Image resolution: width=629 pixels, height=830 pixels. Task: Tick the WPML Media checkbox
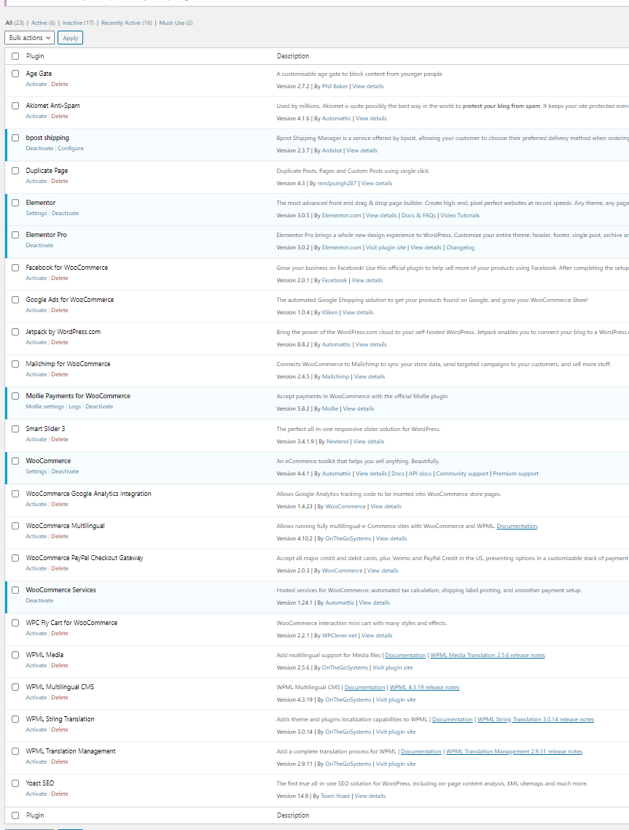[x=15, y=655]
